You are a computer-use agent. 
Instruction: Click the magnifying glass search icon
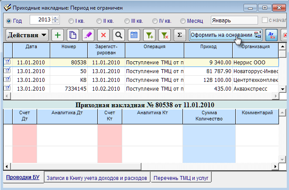pyautogui.click(x=119, y=35)
